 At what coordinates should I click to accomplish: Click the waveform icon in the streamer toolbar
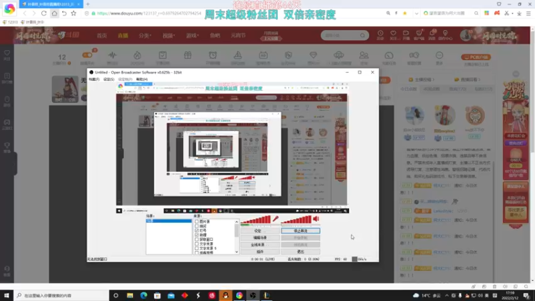click(112, 55)
